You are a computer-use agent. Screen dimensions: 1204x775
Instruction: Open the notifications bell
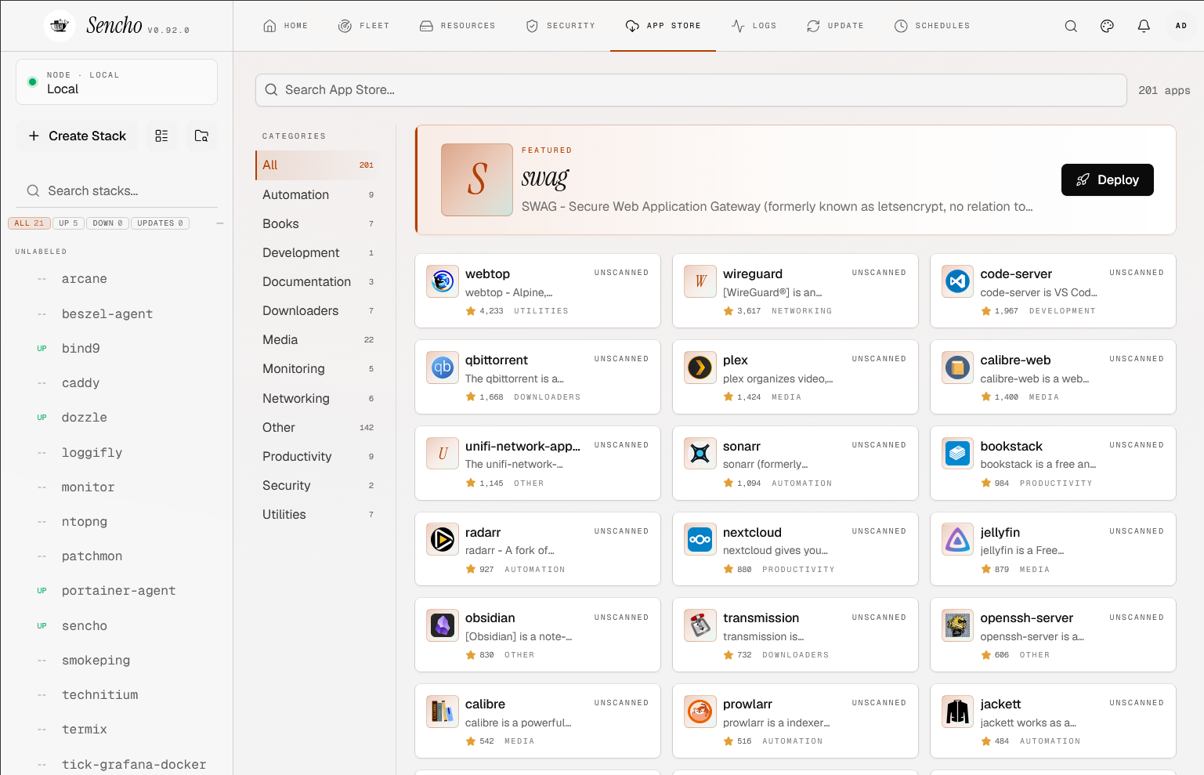point(1144,26)
